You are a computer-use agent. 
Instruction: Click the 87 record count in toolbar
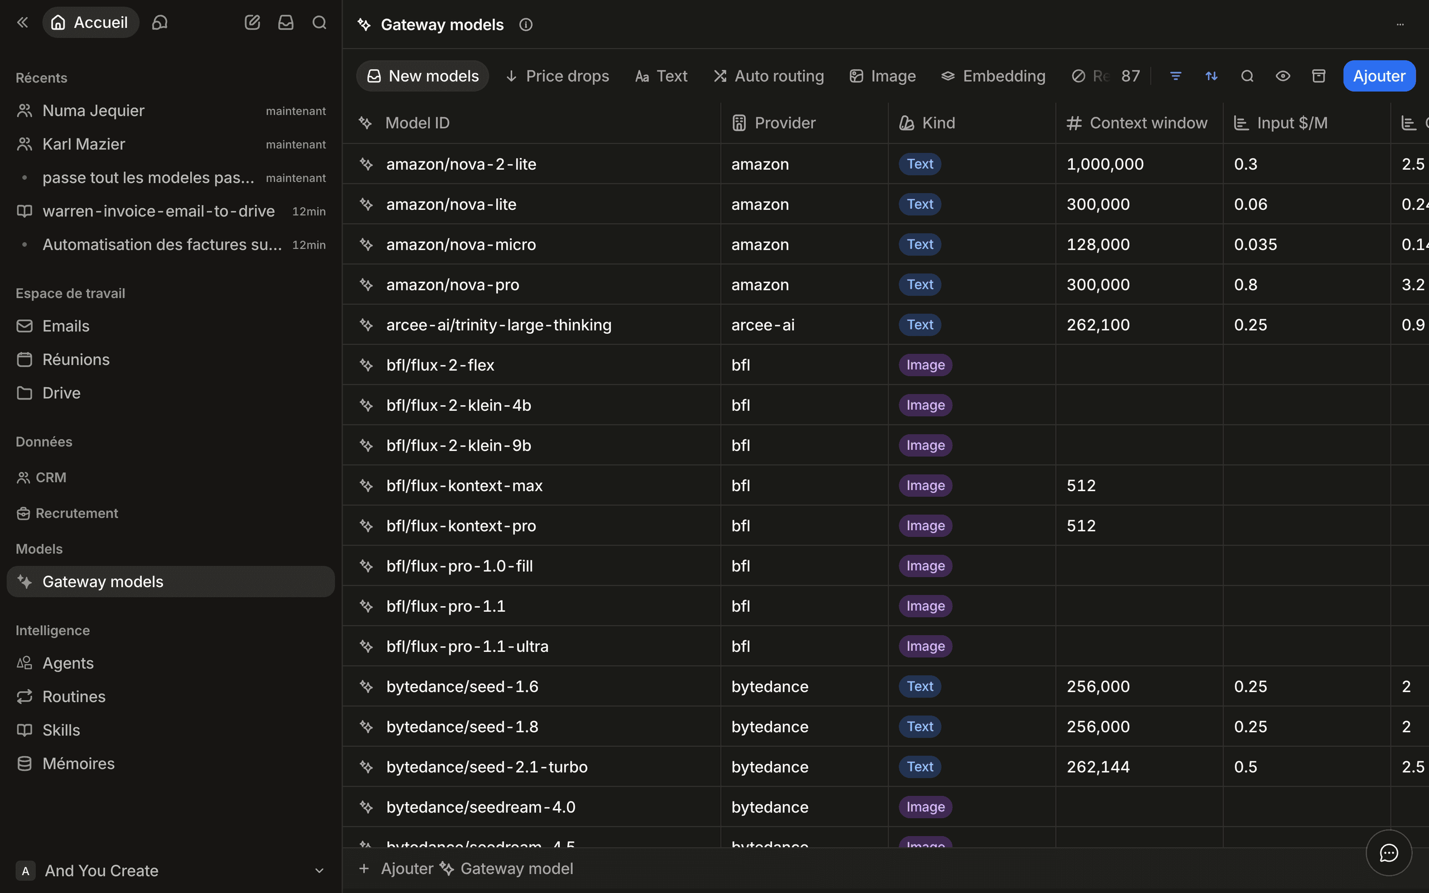[1131, 76]
